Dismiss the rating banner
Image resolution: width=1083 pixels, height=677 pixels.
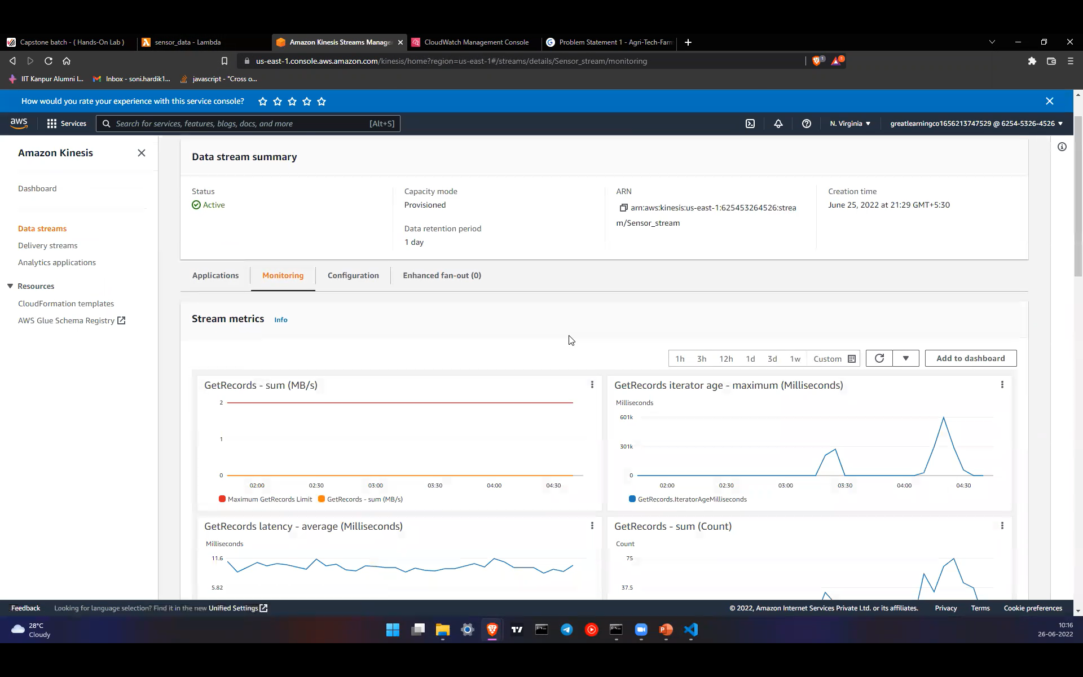pos(1050,101)
